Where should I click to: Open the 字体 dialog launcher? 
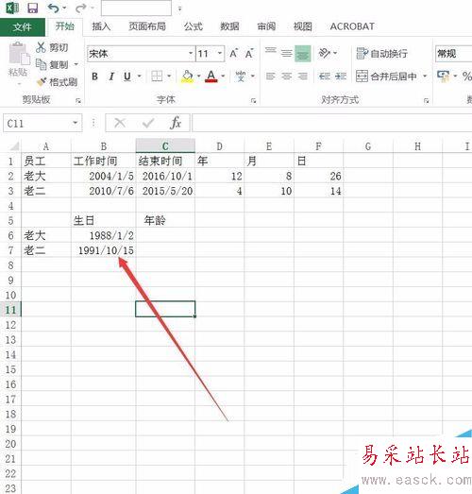[x=254, y=101]
